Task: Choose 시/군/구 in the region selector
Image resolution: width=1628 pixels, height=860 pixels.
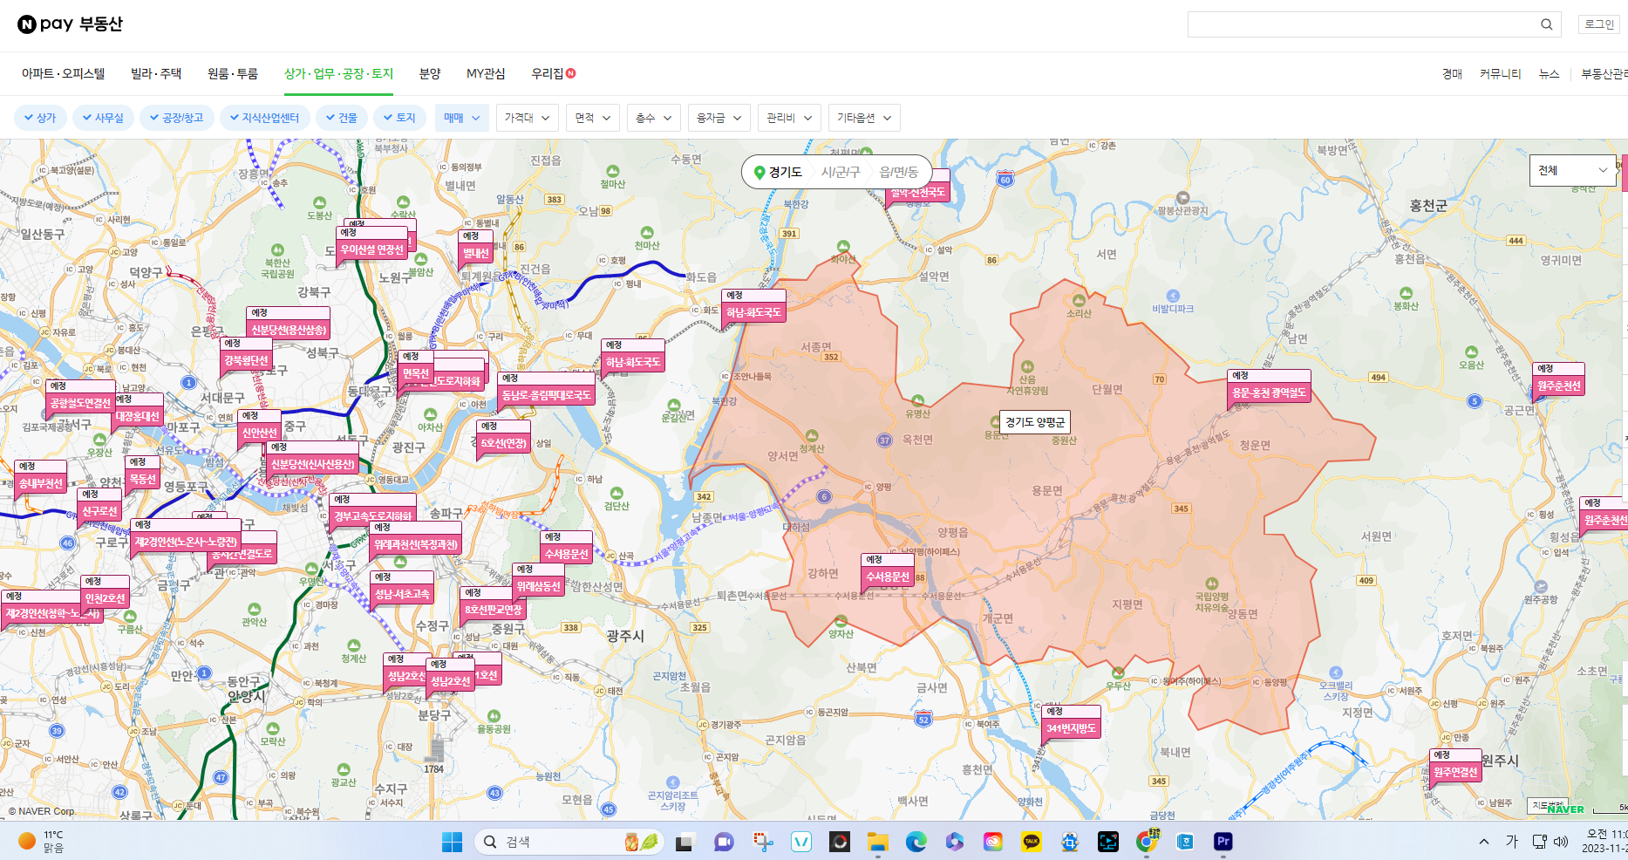Action: [841, 173]
